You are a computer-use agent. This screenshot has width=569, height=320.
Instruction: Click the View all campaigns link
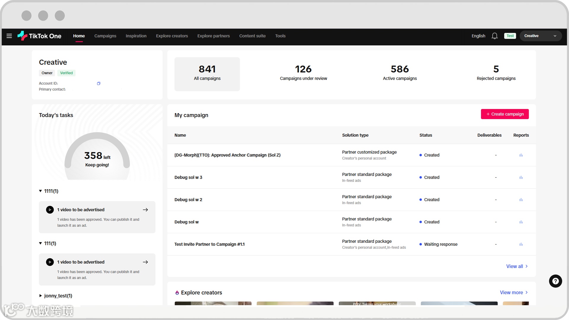(517, 266)
